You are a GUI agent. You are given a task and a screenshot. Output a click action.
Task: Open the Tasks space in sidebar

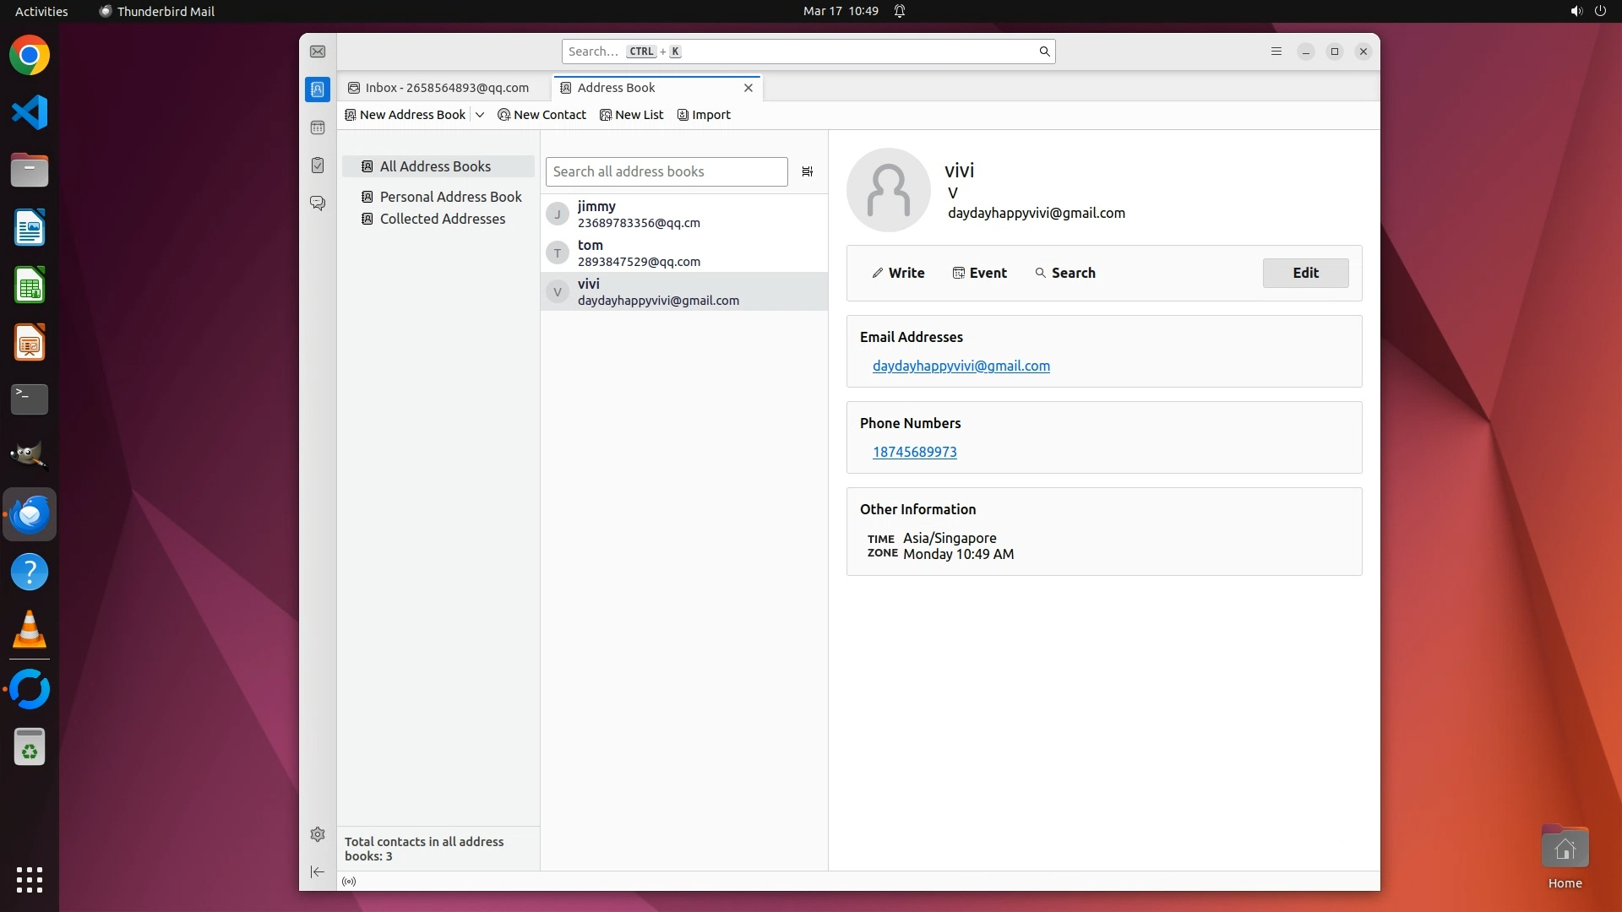318,166
